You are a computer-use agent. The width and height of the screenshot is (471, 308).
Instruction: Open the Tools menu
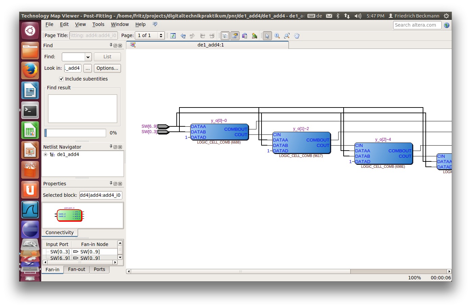(98, 24)
